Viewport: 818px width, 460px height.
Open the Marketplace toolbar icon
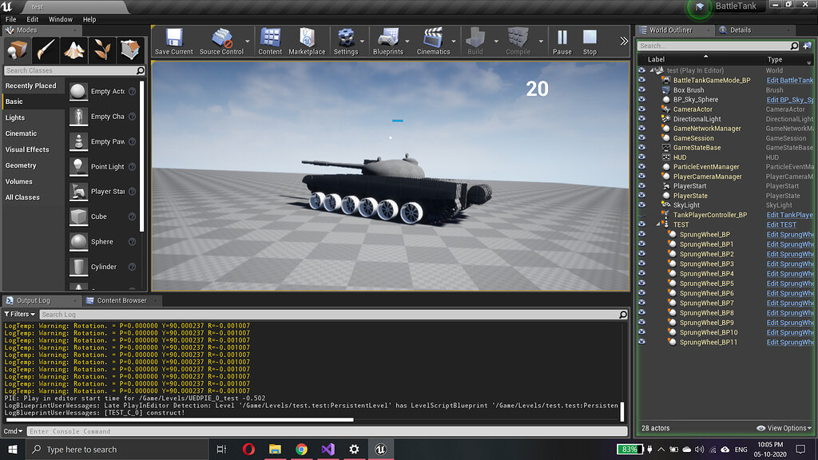[x=307, y=38]
